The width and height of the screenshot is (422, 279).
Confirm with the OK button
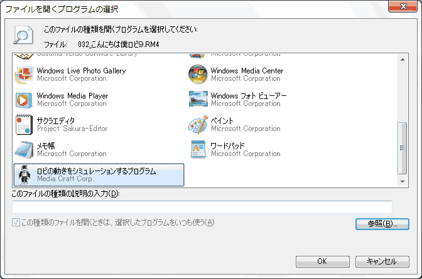click(322, 261)
